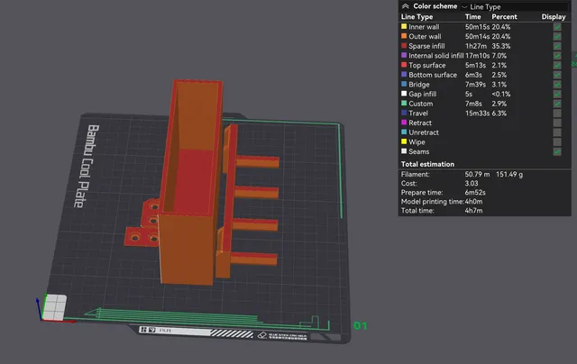Screen dimensions: 577x364
Task: Click Travel time '15m33s'
Action: pos(477,114)
